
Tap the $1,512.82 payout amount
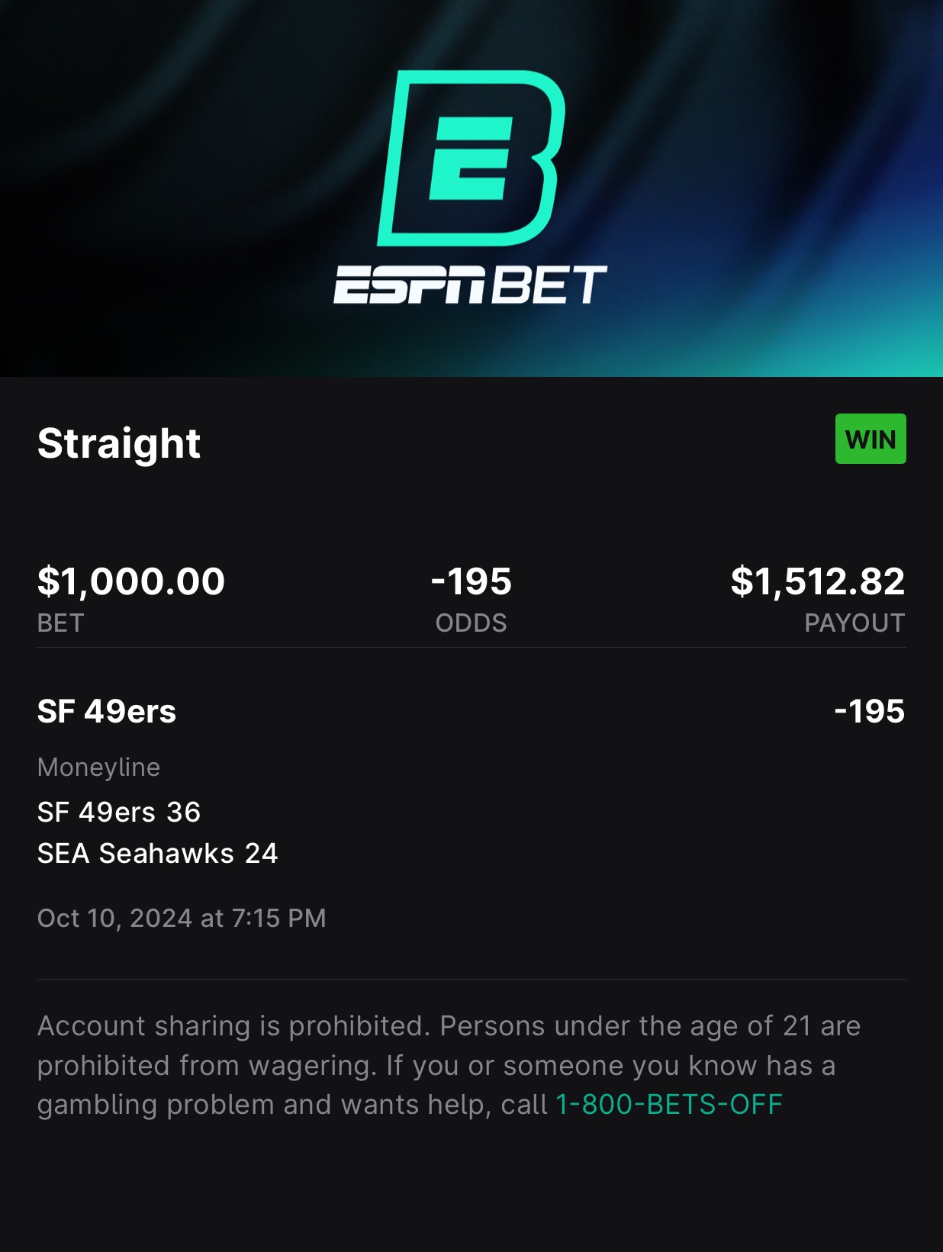coord(817,581)
